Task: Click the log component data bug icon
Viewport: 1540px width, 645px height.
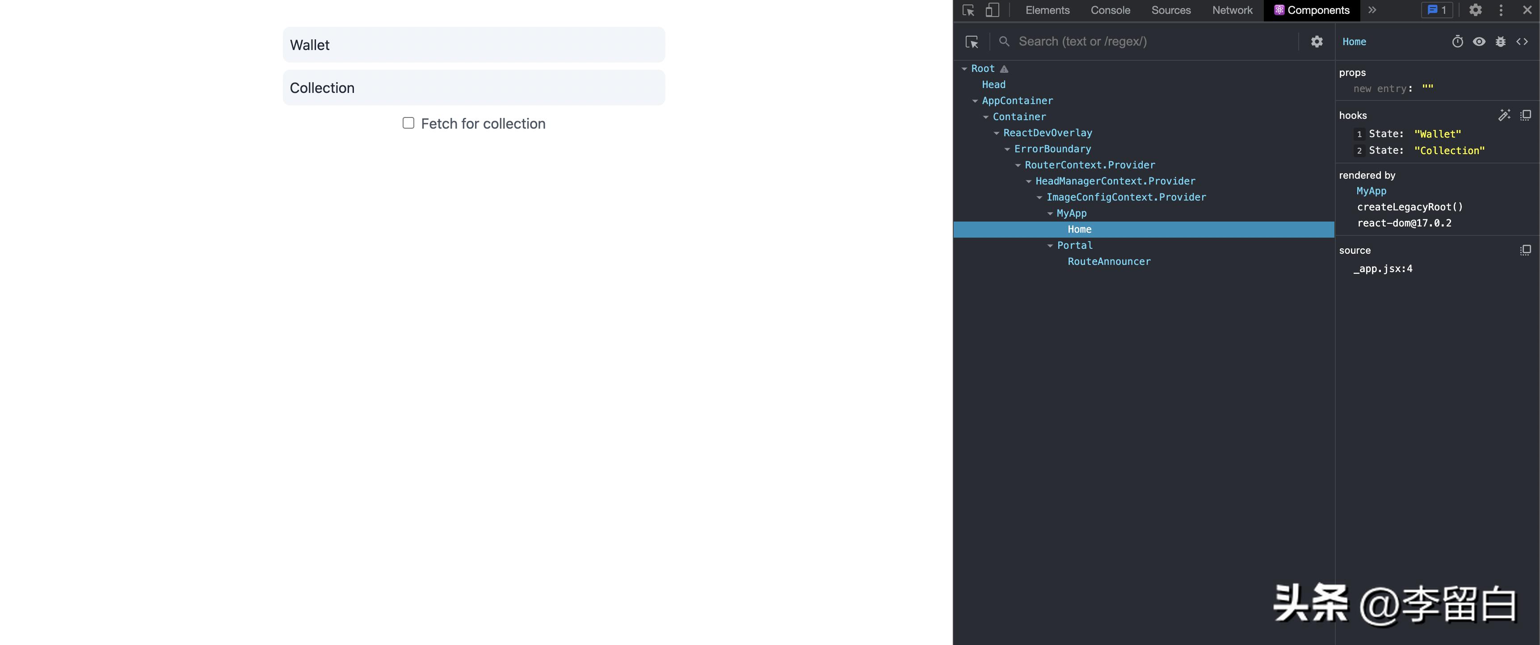Action: 1501,42
